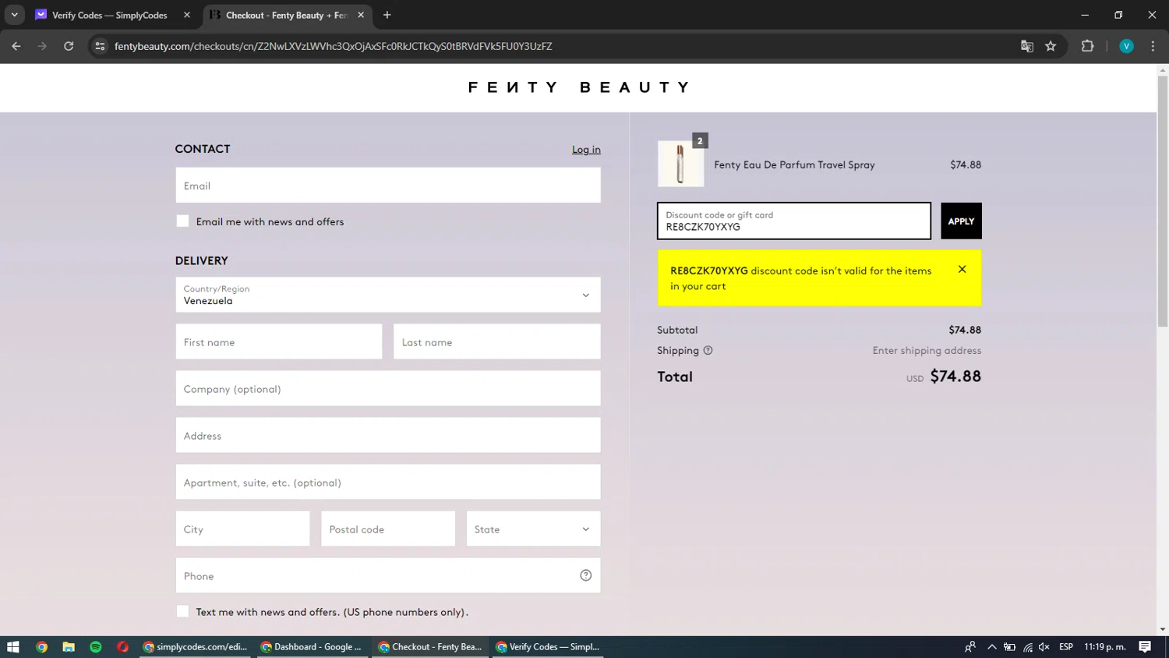Check Email me with news and offers
This screenshot has width=1169, height=658.
(182, 221)
